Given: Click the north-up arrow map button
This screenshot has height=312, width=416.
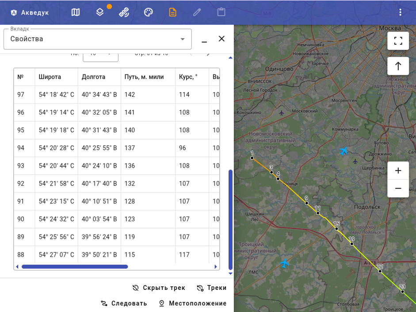Looking at the screenshot, I should click(398, 66).
